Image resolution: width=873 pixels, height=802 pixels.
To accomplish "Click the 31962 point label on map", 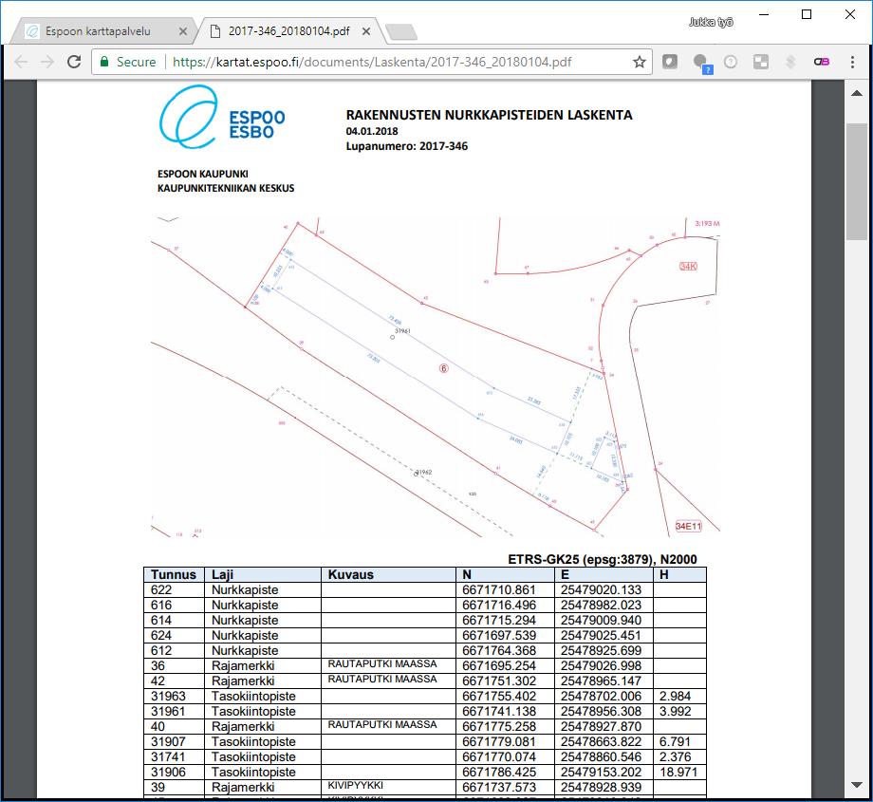I will 424,473.
